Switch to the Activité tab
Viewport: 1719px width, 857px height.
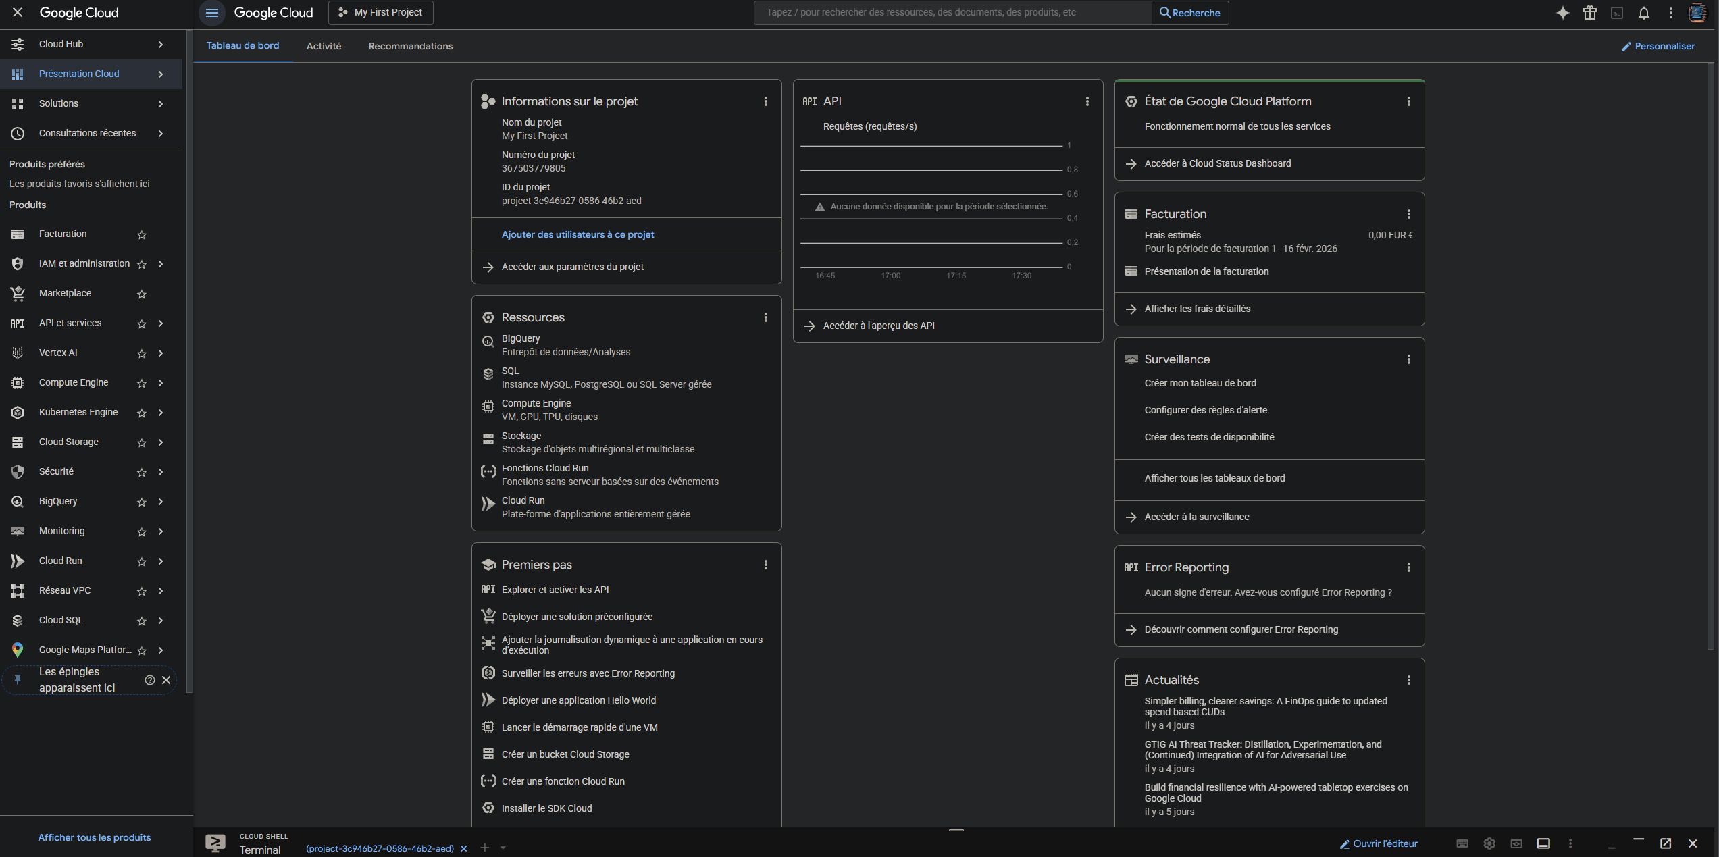(324, 46)
